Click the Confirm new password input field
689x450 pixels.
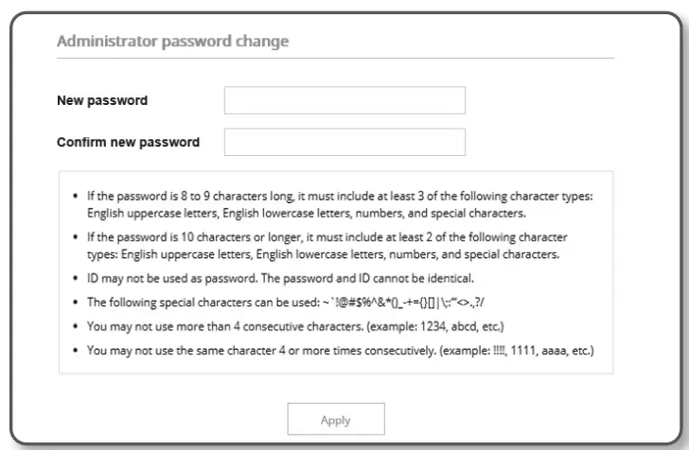click(344, 142)
